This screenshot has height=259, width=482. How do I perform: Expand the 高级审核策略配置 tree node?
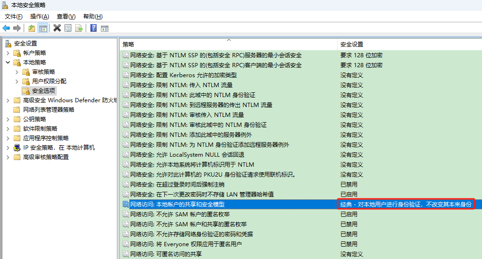point(8,157)
